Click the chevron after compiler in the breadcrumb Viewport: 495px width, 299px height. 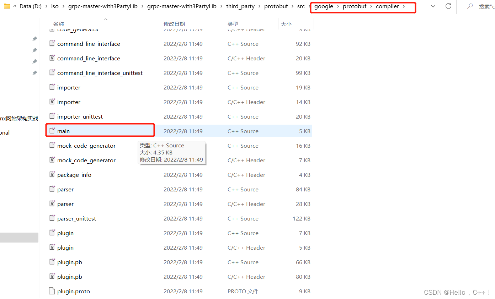pyautogui.click(x=404, y=6)
